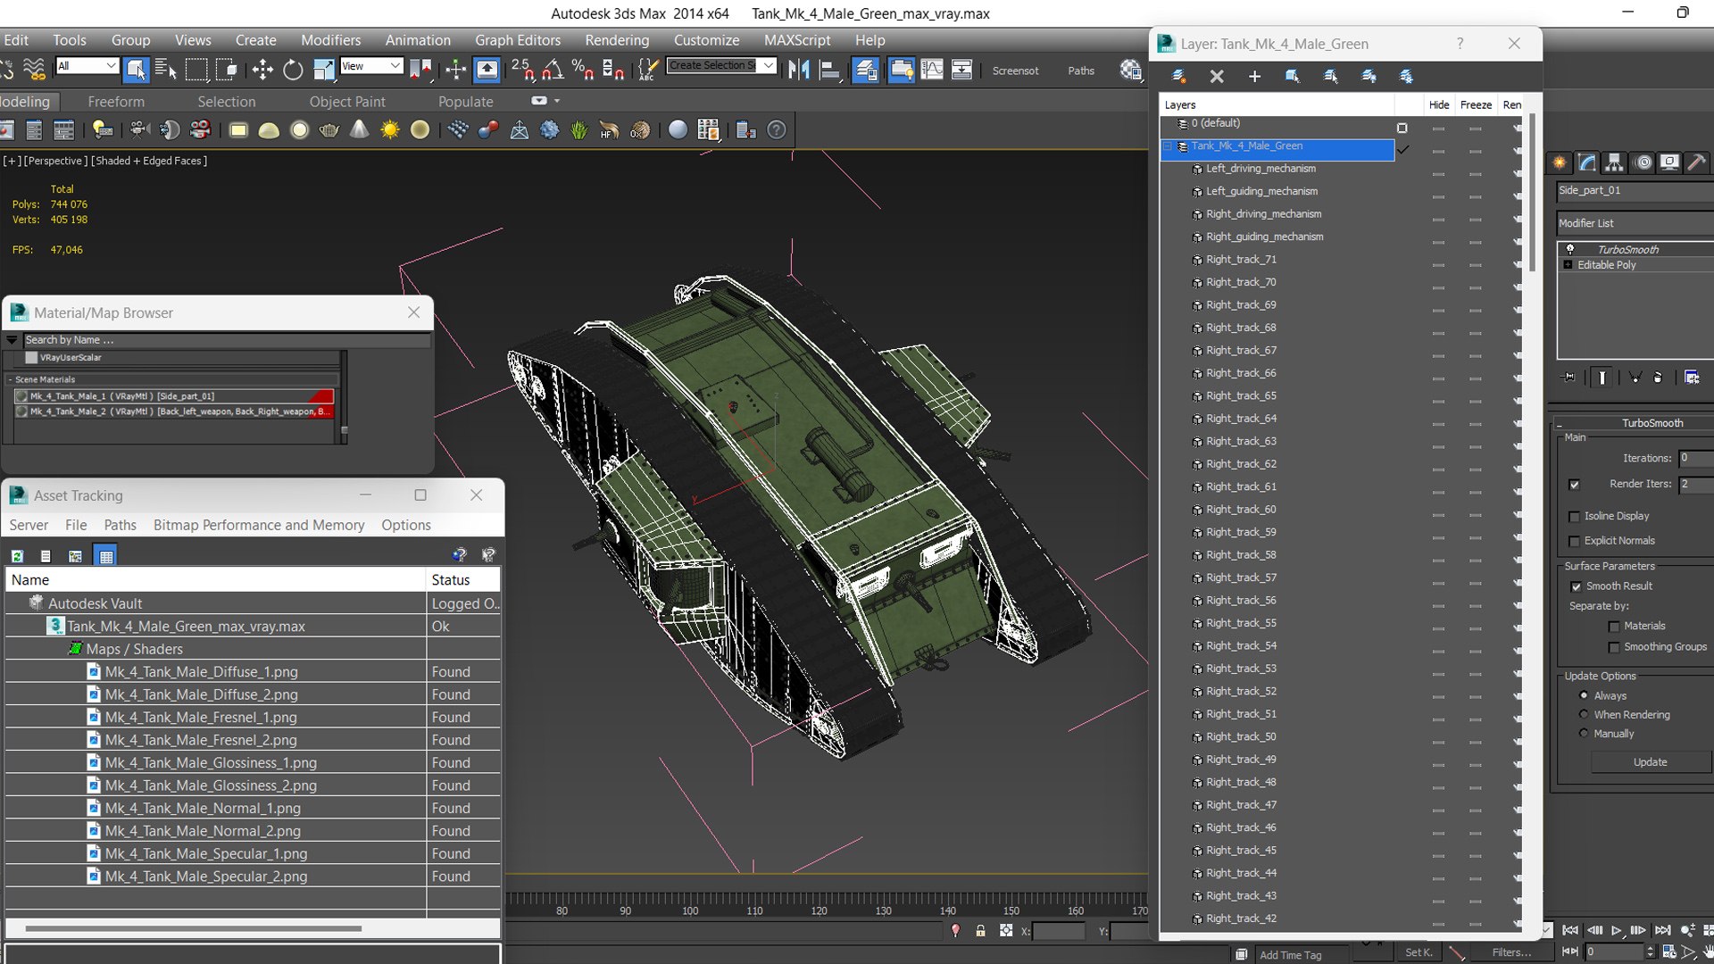
Task: Click Mk_4_Tank_Male_1 material swatch
Action: tap(21, 396)
